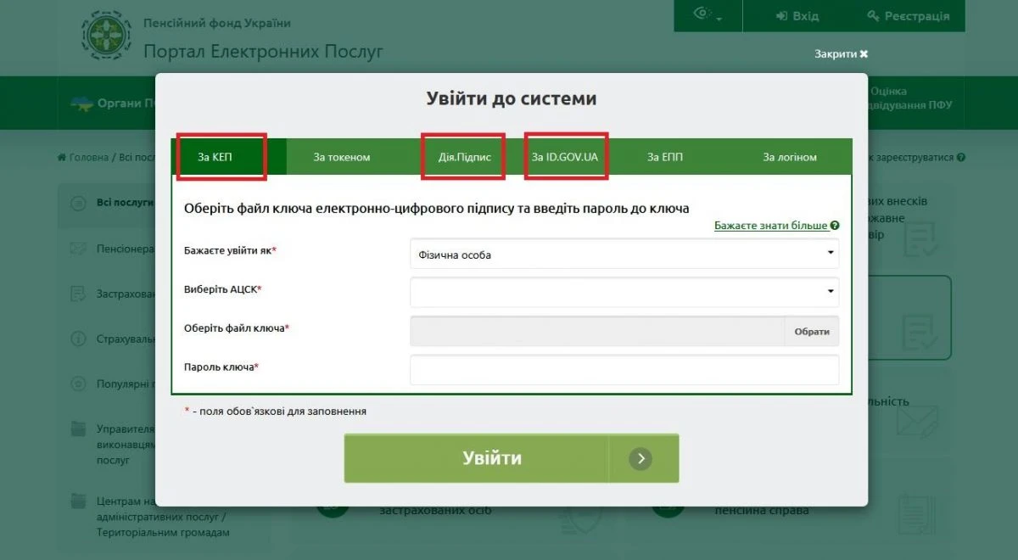Click the login icon beside Вхід

point(782,15)
